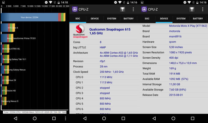Switch to SYSTEM tab in middle screen
Image resolution: width=208 pixels, height=123 pixels.
112,18
